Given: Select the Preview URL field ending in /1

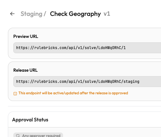Looking at the screenshot, I should 87,48.
